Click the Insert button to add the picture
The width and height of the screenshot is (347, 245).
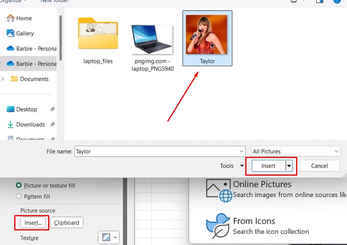pyautogui.click(x=269, y=166)
